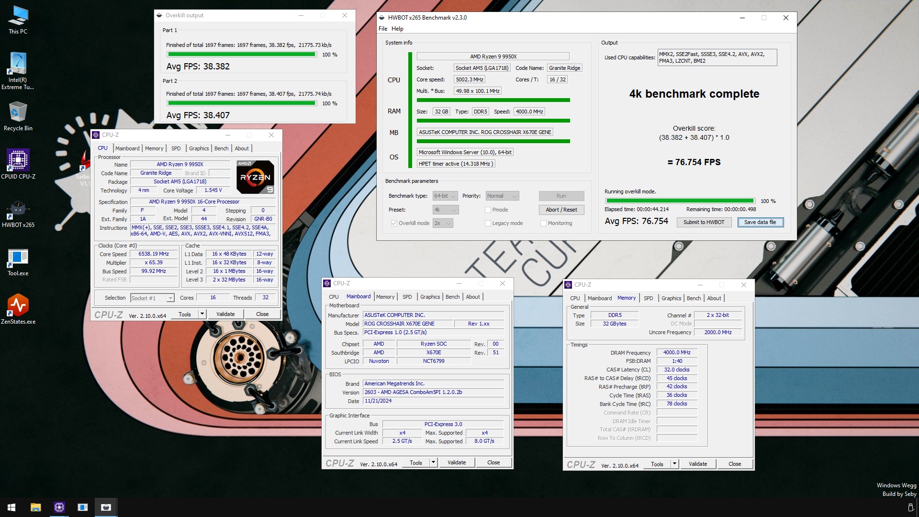Screen dimensions: 919x517
Task: Switch to SPD tab in CPU-Z CPU window
Action: point(176,148)
